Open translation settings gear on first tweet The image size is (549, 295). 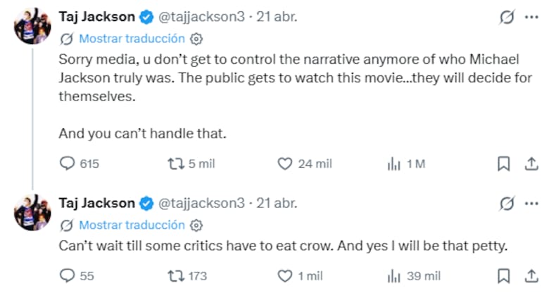coord(197,38)
